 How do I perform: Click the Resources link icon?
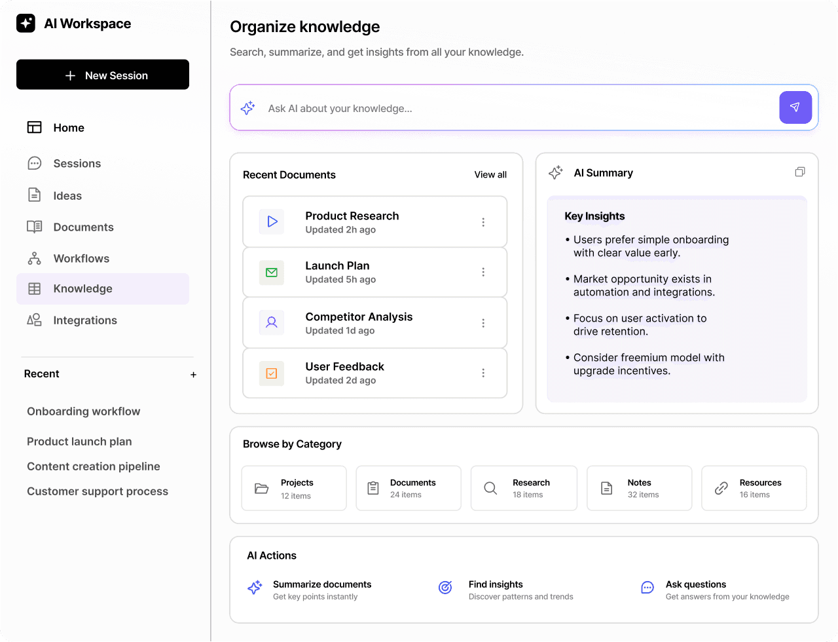(x=721, y=488)
